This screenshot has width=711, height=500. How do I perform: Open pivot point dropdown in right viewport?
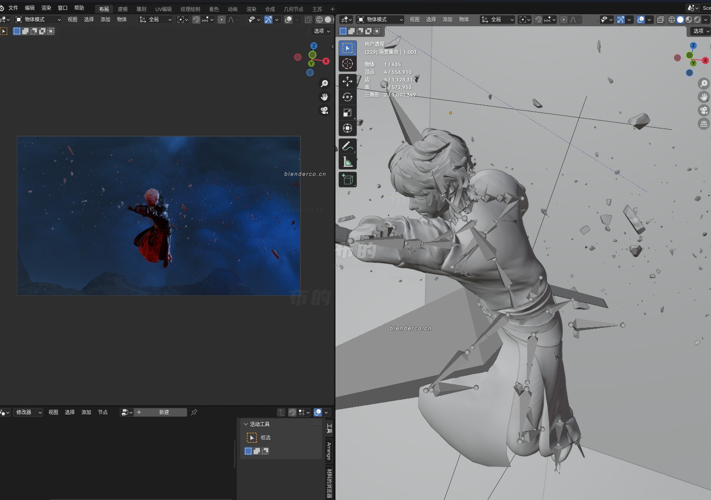click(x=525, y=20)
